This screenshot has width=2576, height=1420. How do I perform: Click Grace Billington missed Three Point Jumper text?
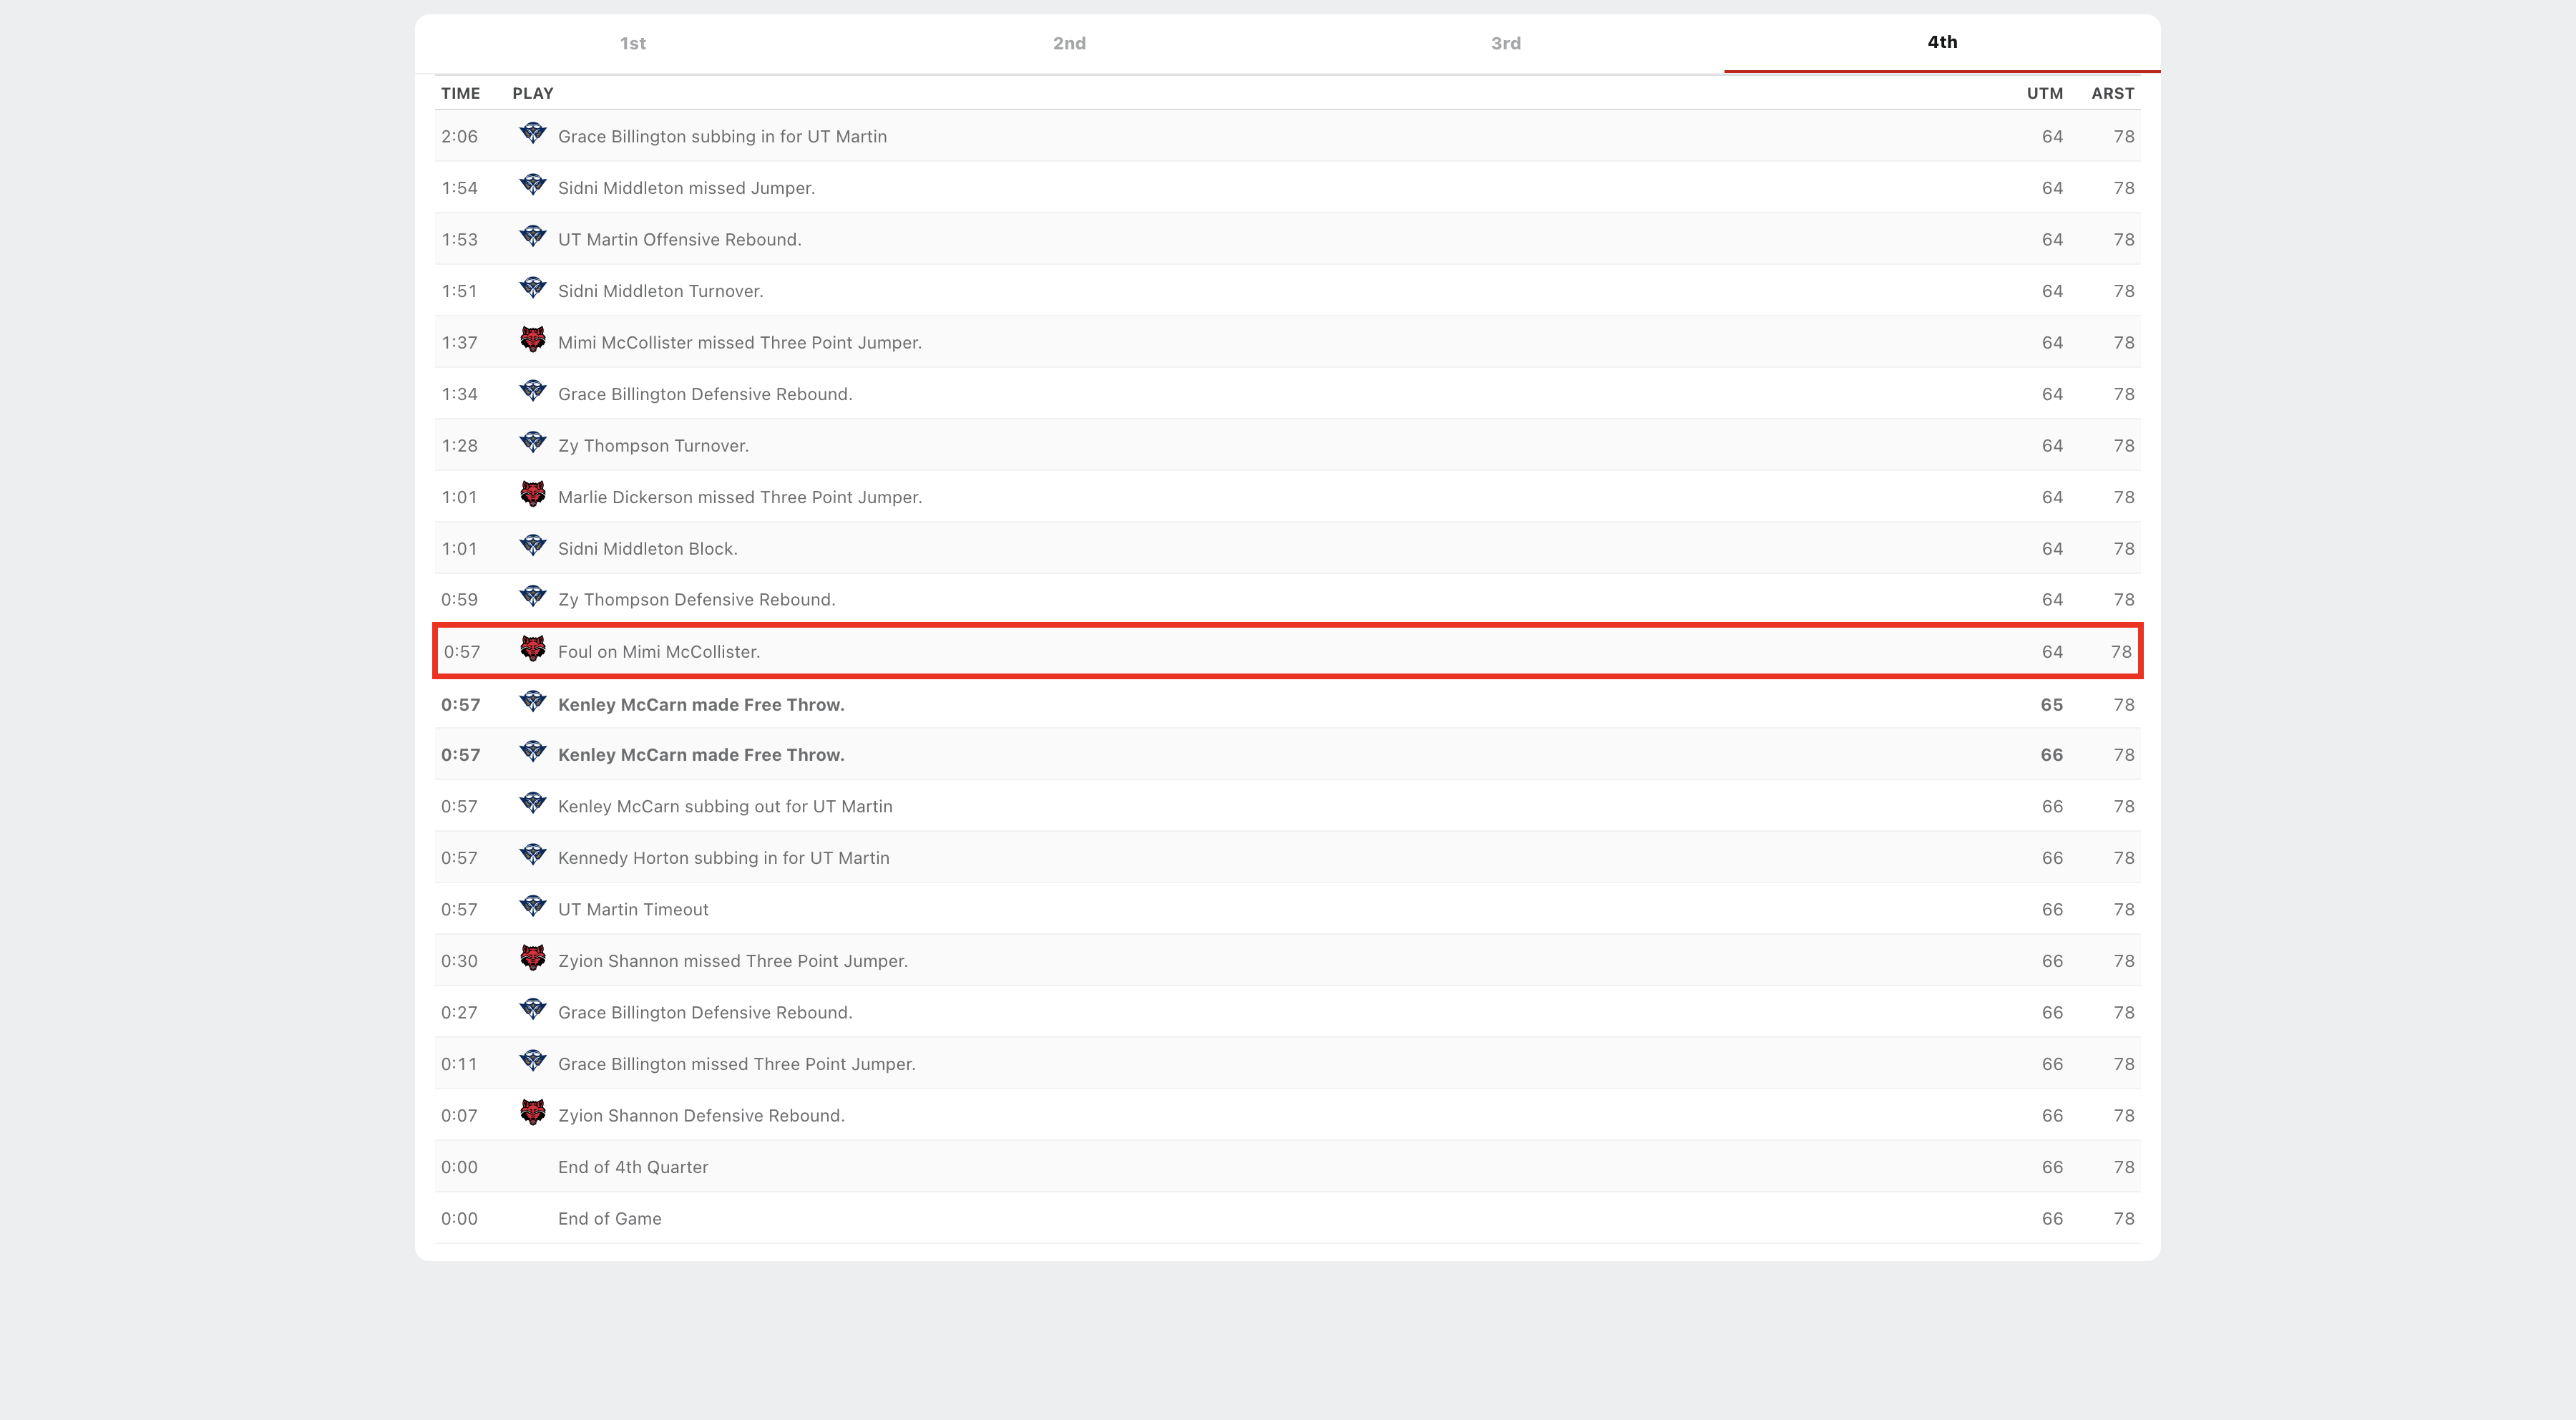click(736, 1064)
